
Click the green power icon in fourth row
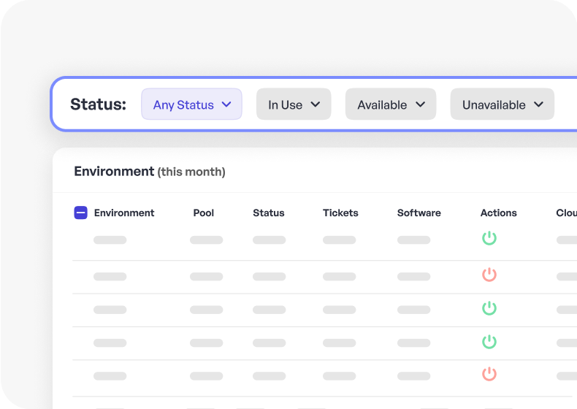(x=489, y=342)
